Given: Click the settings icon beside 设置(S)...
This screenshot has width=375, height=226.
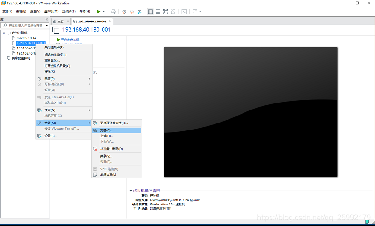Looking at the screenshot, I should (39, 136).
